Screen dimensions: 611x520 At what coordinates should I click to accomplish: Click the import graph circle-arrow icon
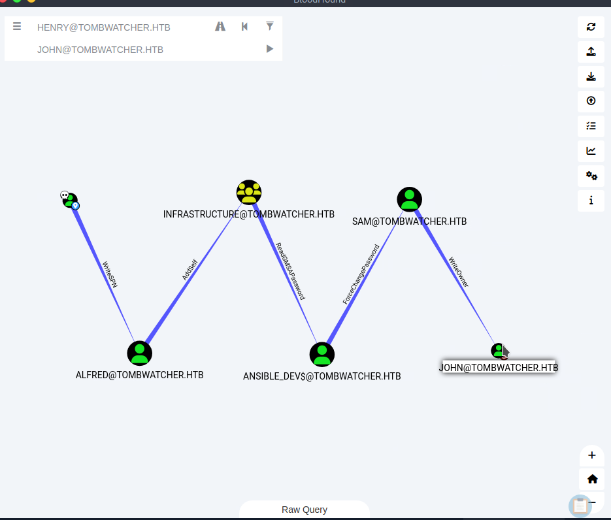(x=591, y=101)
